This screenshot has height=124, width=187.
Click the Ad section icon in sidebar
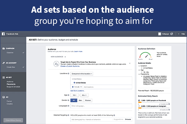pos(3,97)
